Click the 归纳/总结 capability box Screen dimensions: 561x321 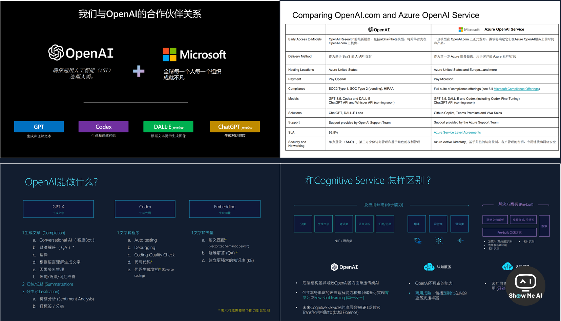tap(385, 224)
